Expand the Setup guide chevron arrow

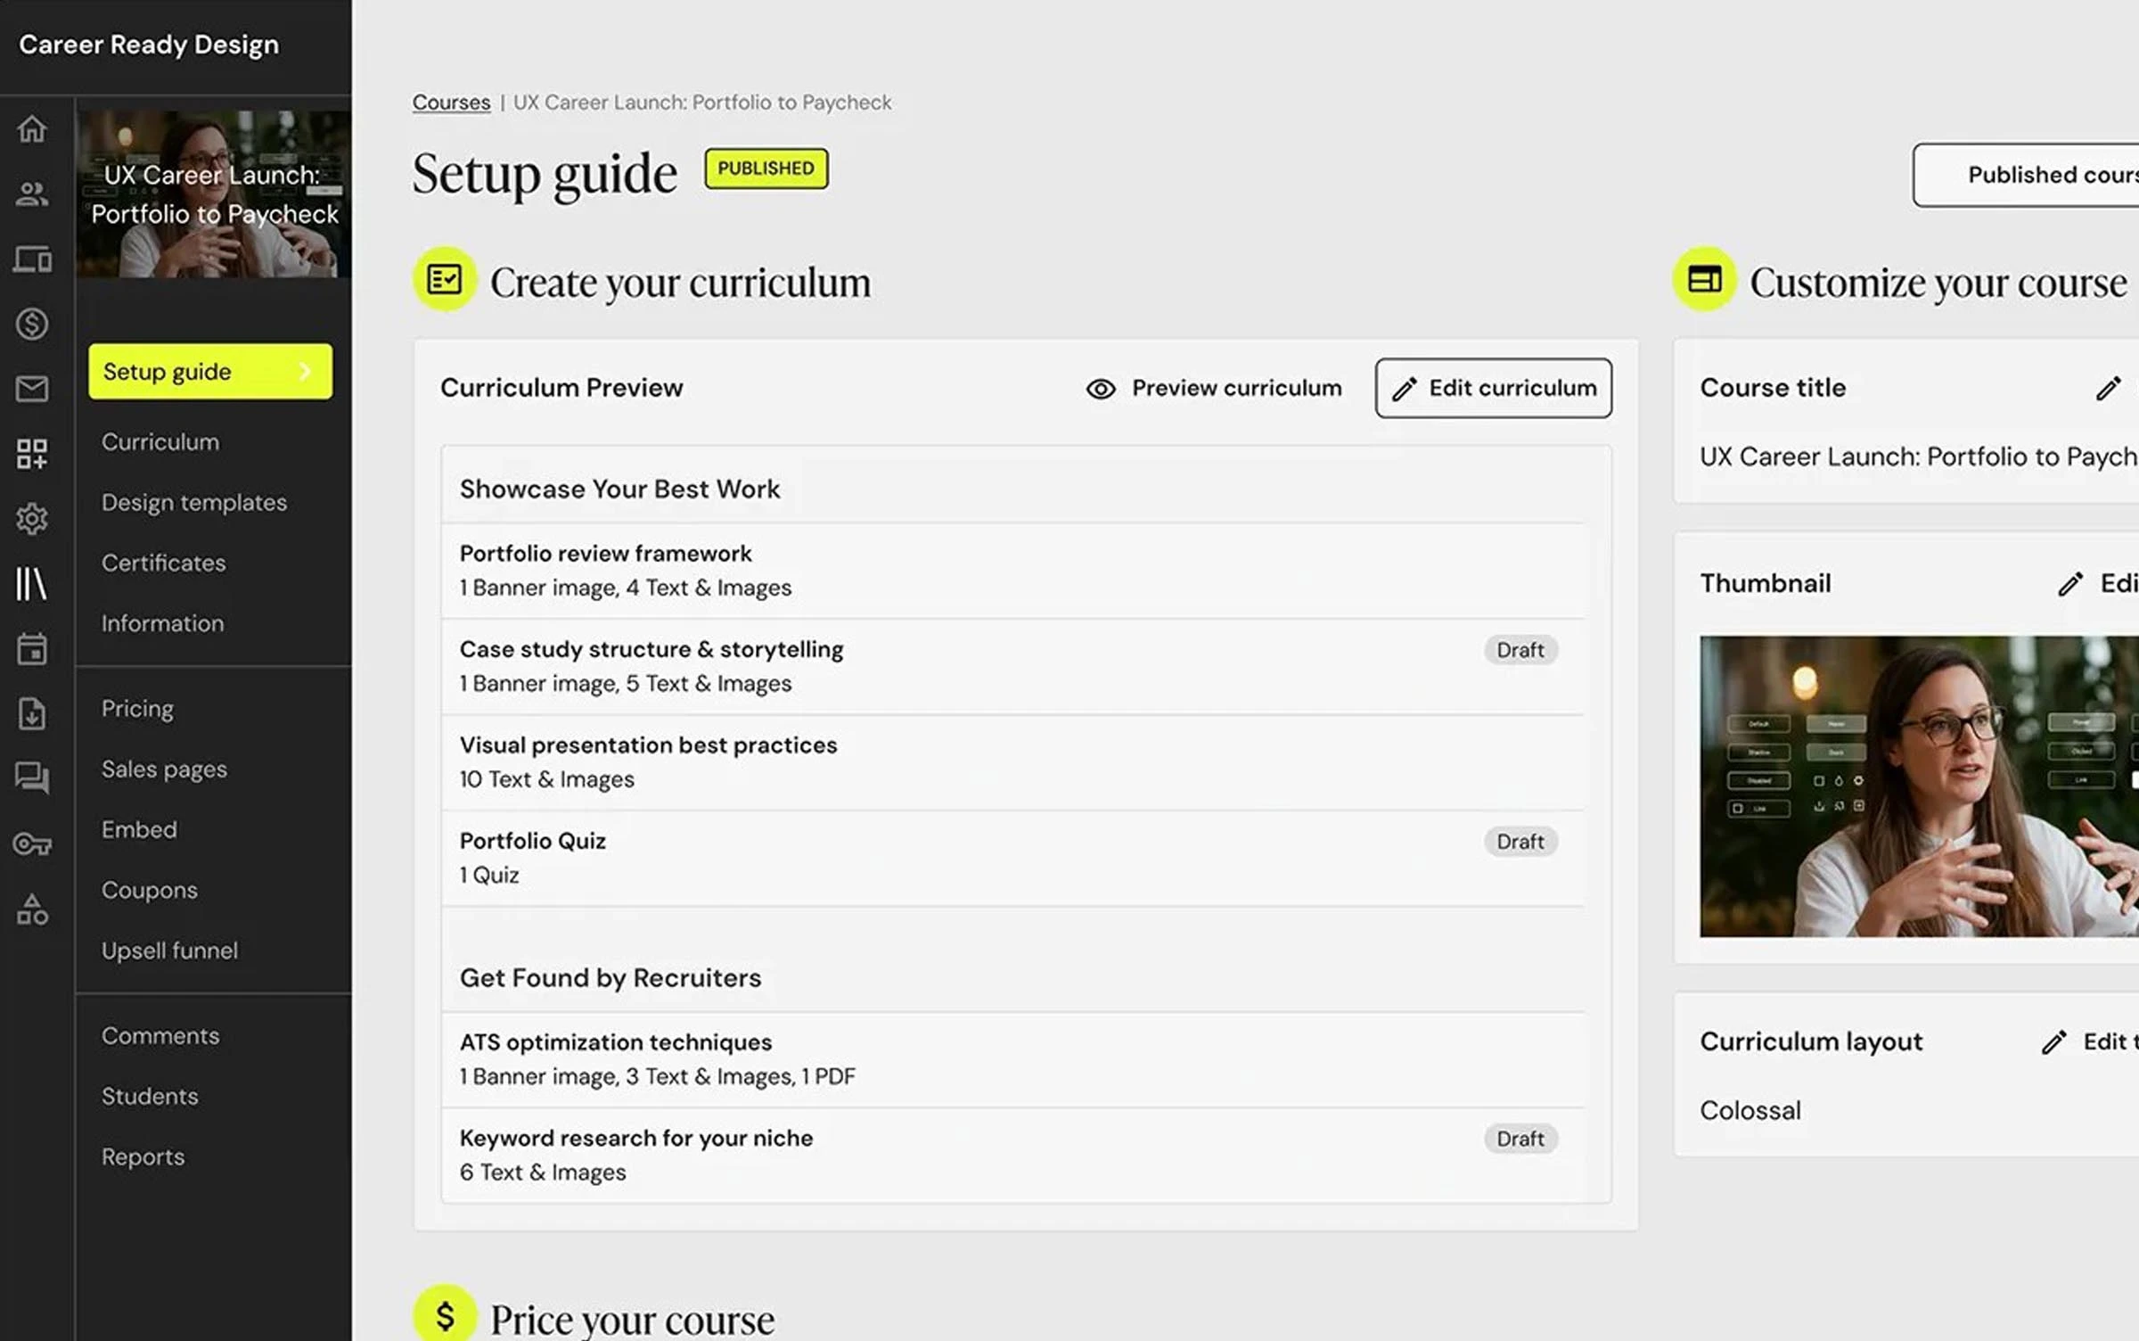305,372
